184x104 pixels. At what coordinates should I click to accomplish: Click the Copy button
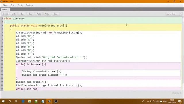click(30, 14)
